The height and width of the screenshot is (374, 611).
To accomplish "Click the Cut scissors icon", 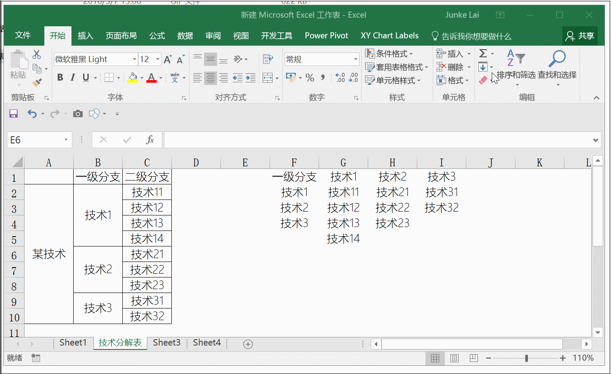I will point(37,54).
